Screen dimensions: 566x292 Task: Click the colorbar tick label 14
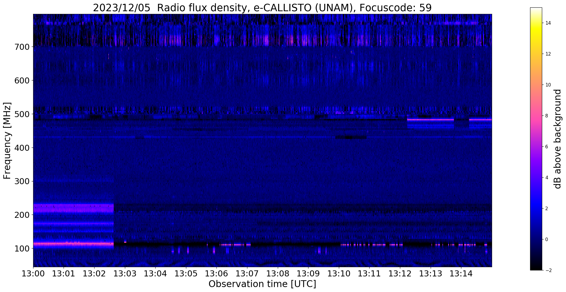tap(548, 23)
